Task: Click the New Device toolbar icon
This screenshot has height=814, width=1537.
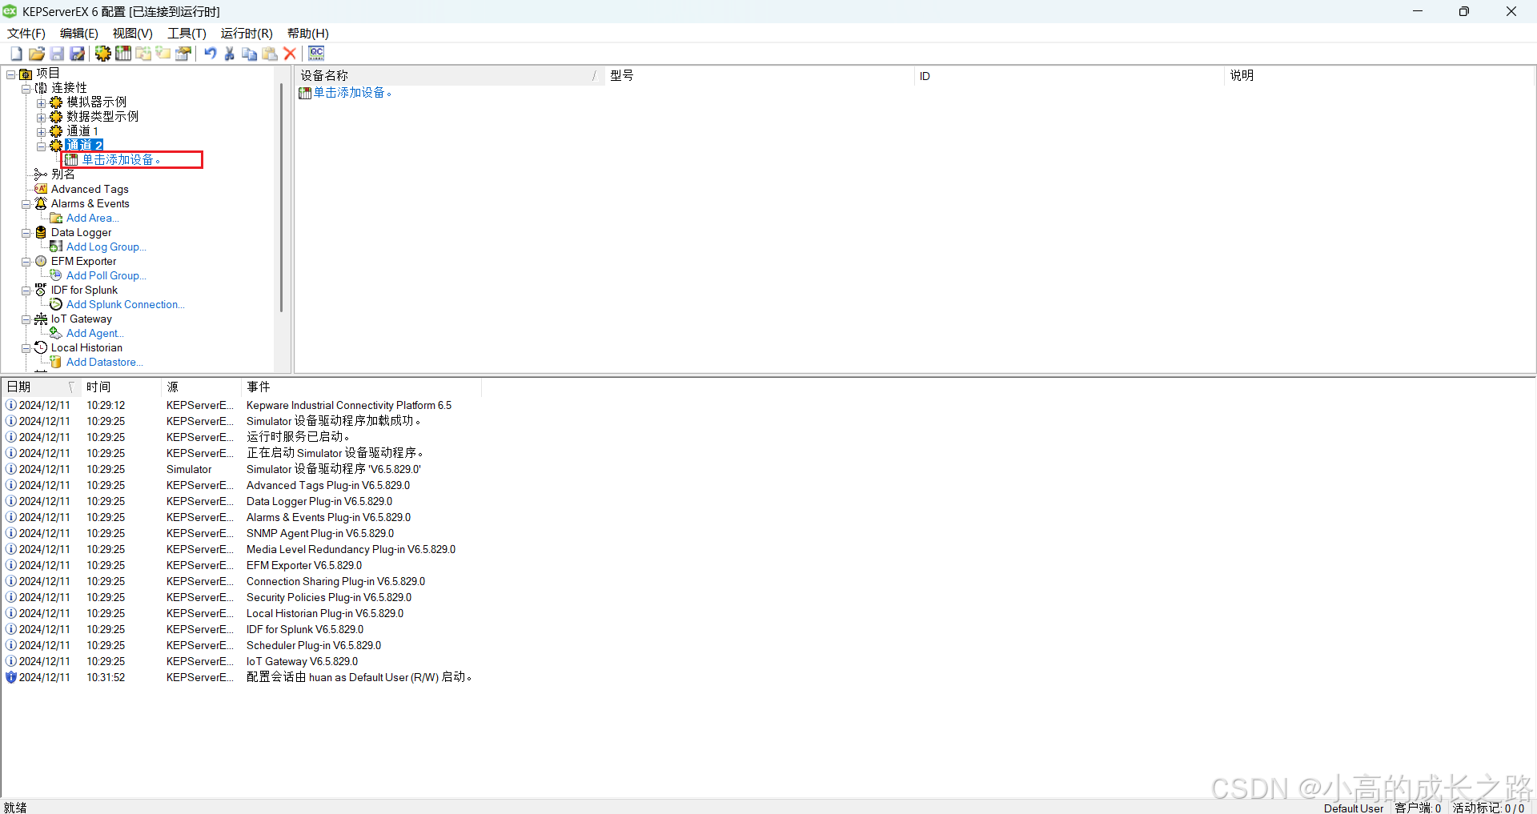Action: [123, 54]
